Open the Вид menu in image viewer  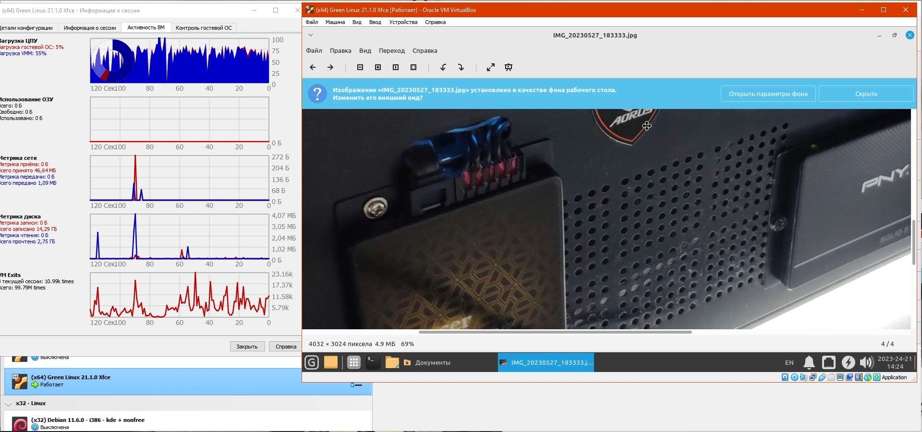(365, 51)
